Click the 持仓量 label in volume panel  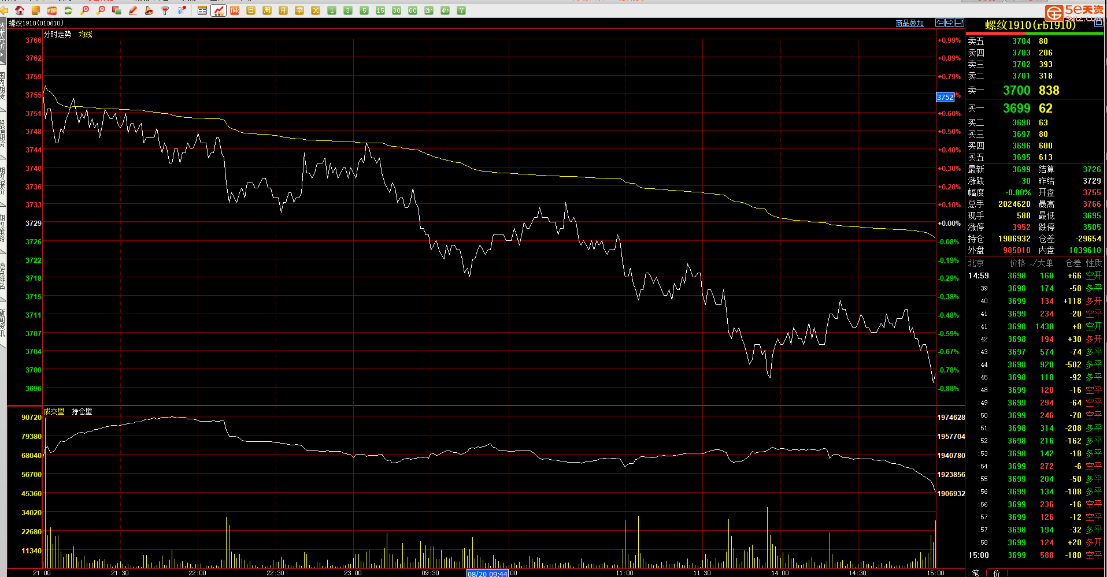(82, 411)
